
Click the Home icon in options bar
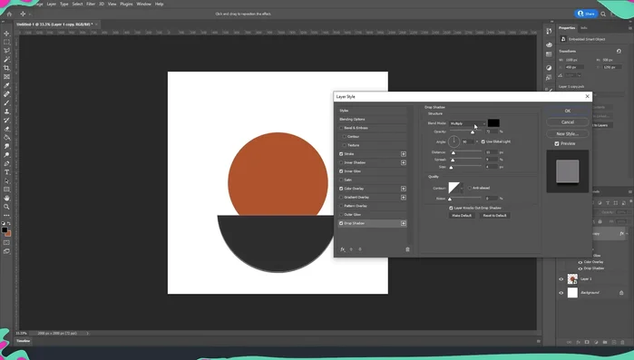(9, 14)
